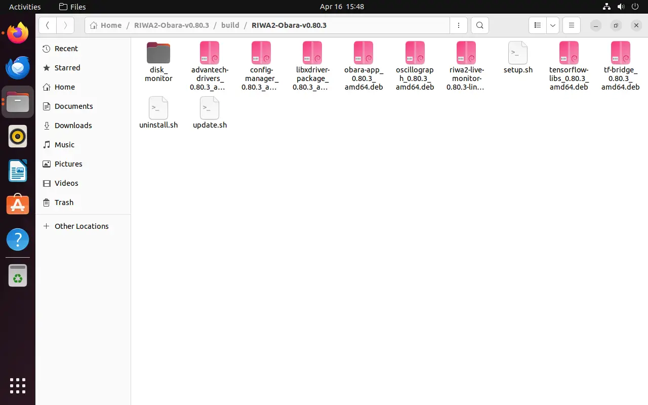Open the Trash from the dock

pos(18,276)
